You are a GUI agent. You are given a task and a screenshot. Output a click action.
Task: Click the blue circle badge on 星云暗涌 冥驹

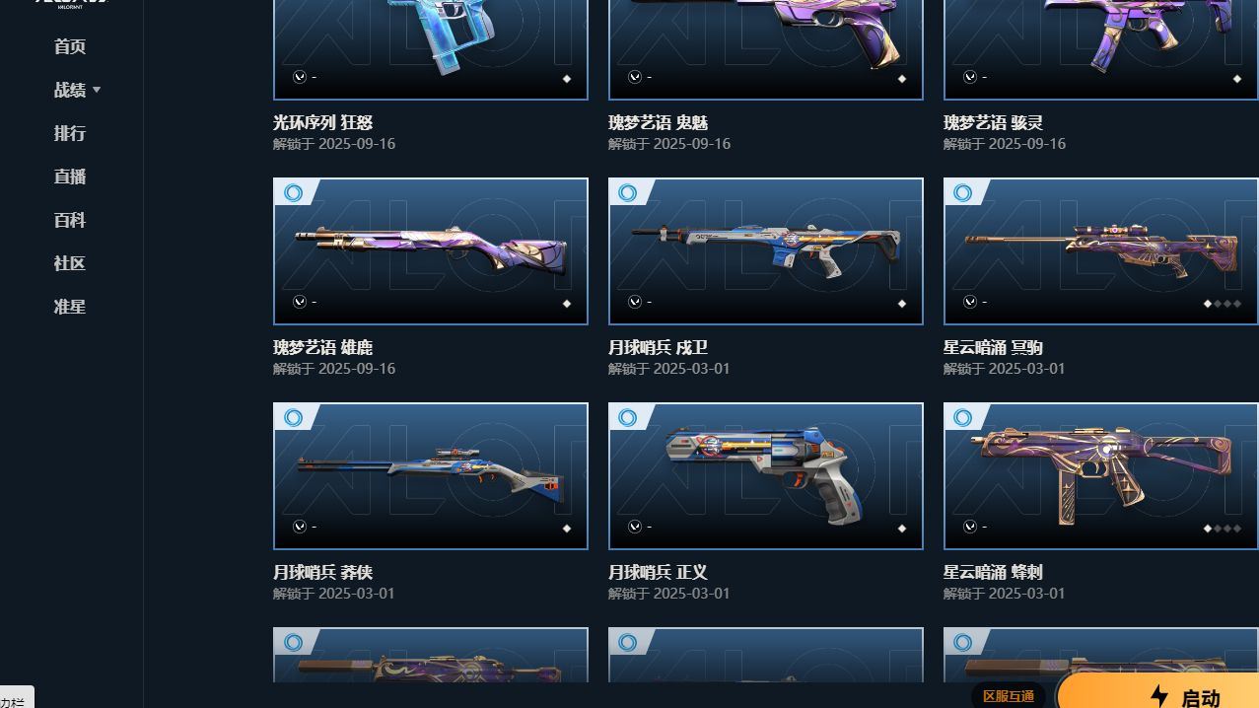[x=963, y=192]
